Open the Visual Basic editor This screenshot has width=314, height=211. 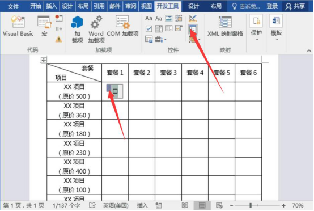(x=18, y=26)
